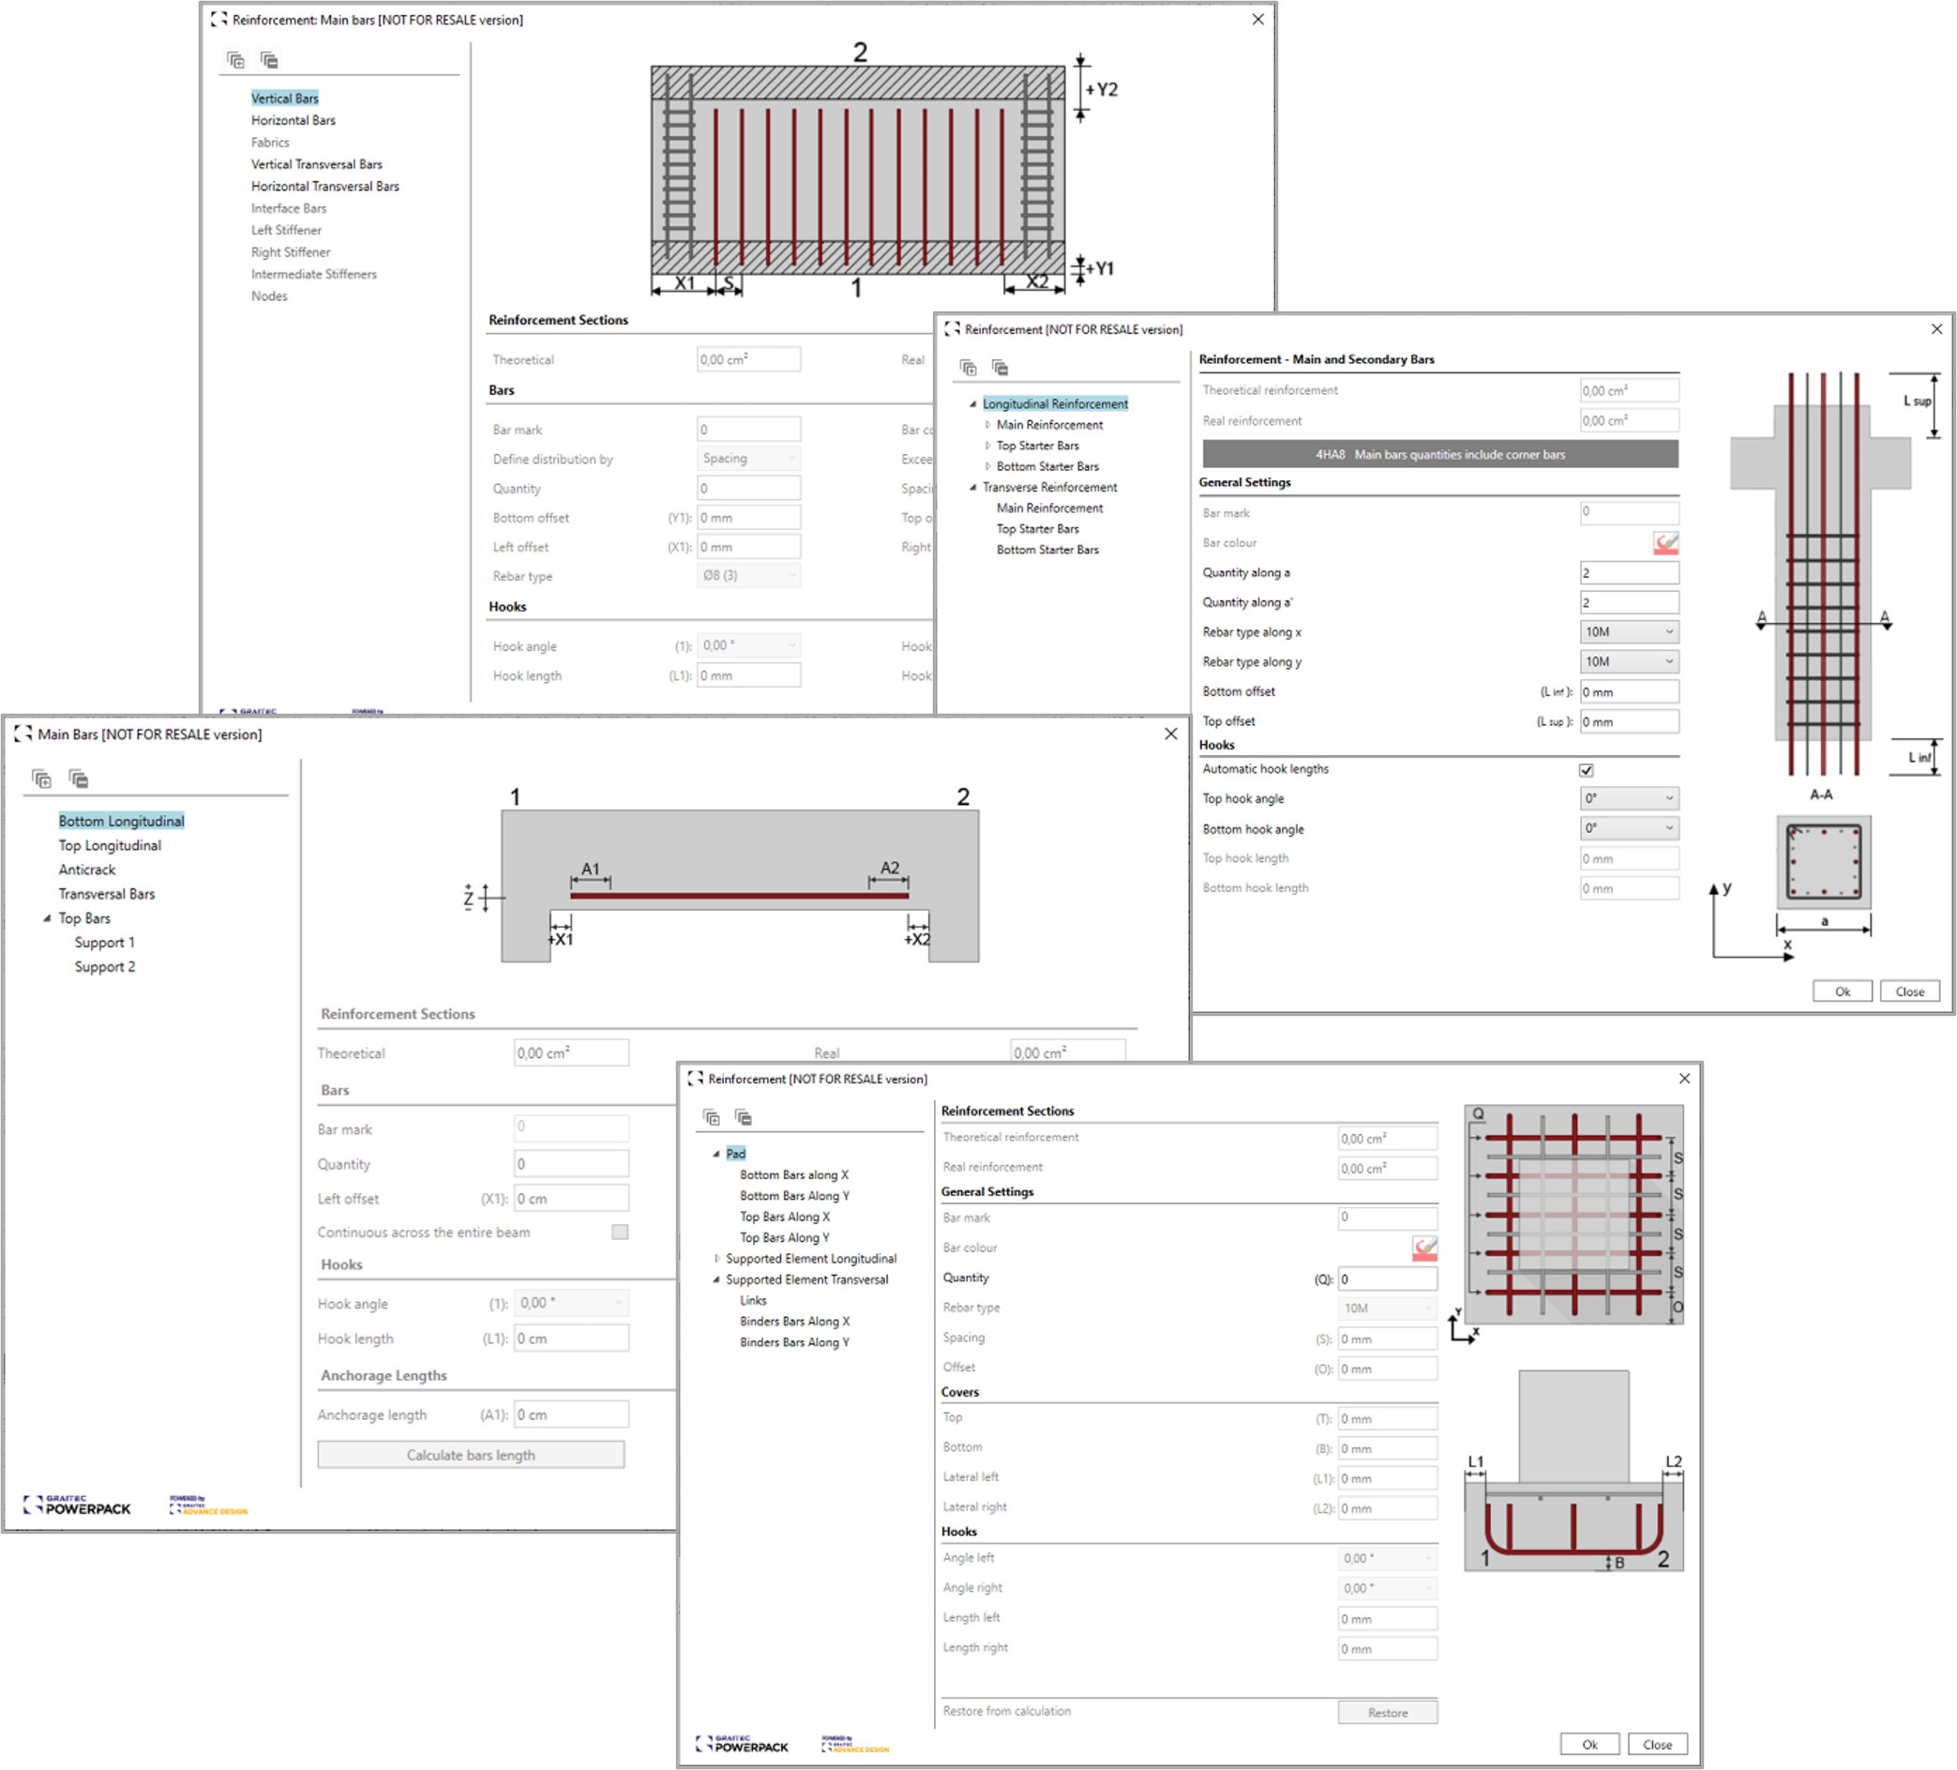Click the Restore button

[x=1387, y=1713]
